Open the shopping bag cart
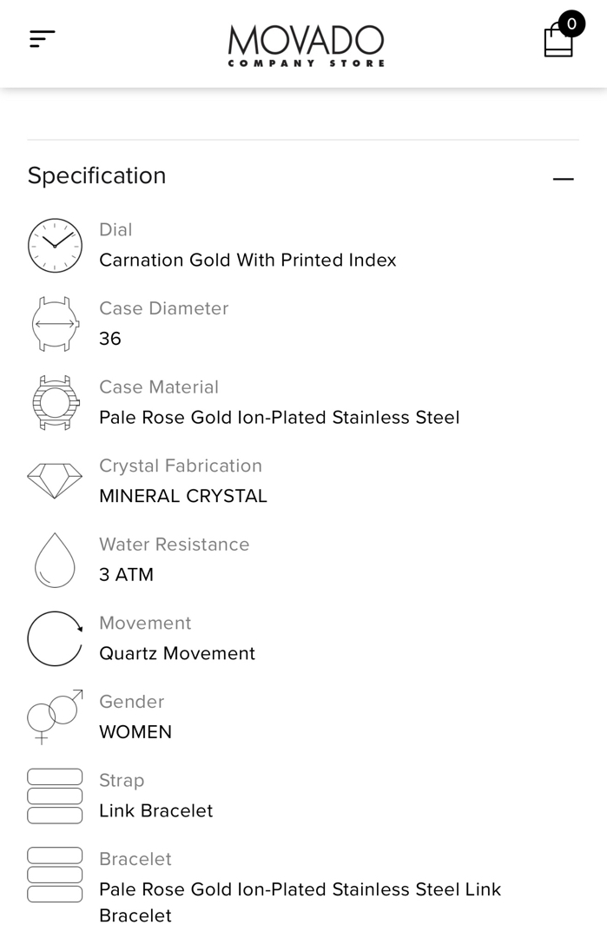 click(x=558, y=41)
